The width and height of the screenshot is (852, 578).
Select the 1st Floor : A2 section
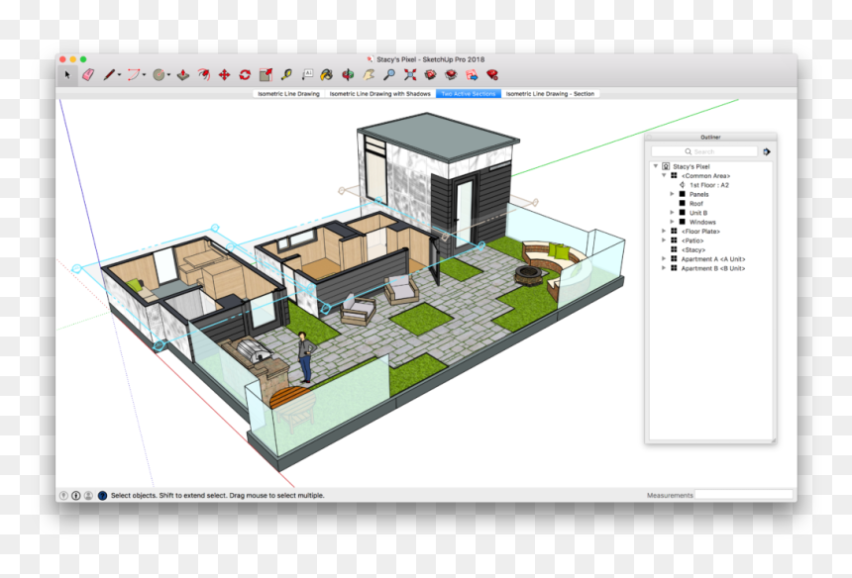pos(711,185)
